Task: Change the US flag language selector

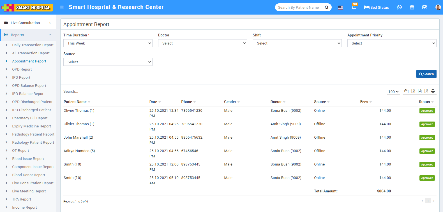Action: [x=340, y=8]
